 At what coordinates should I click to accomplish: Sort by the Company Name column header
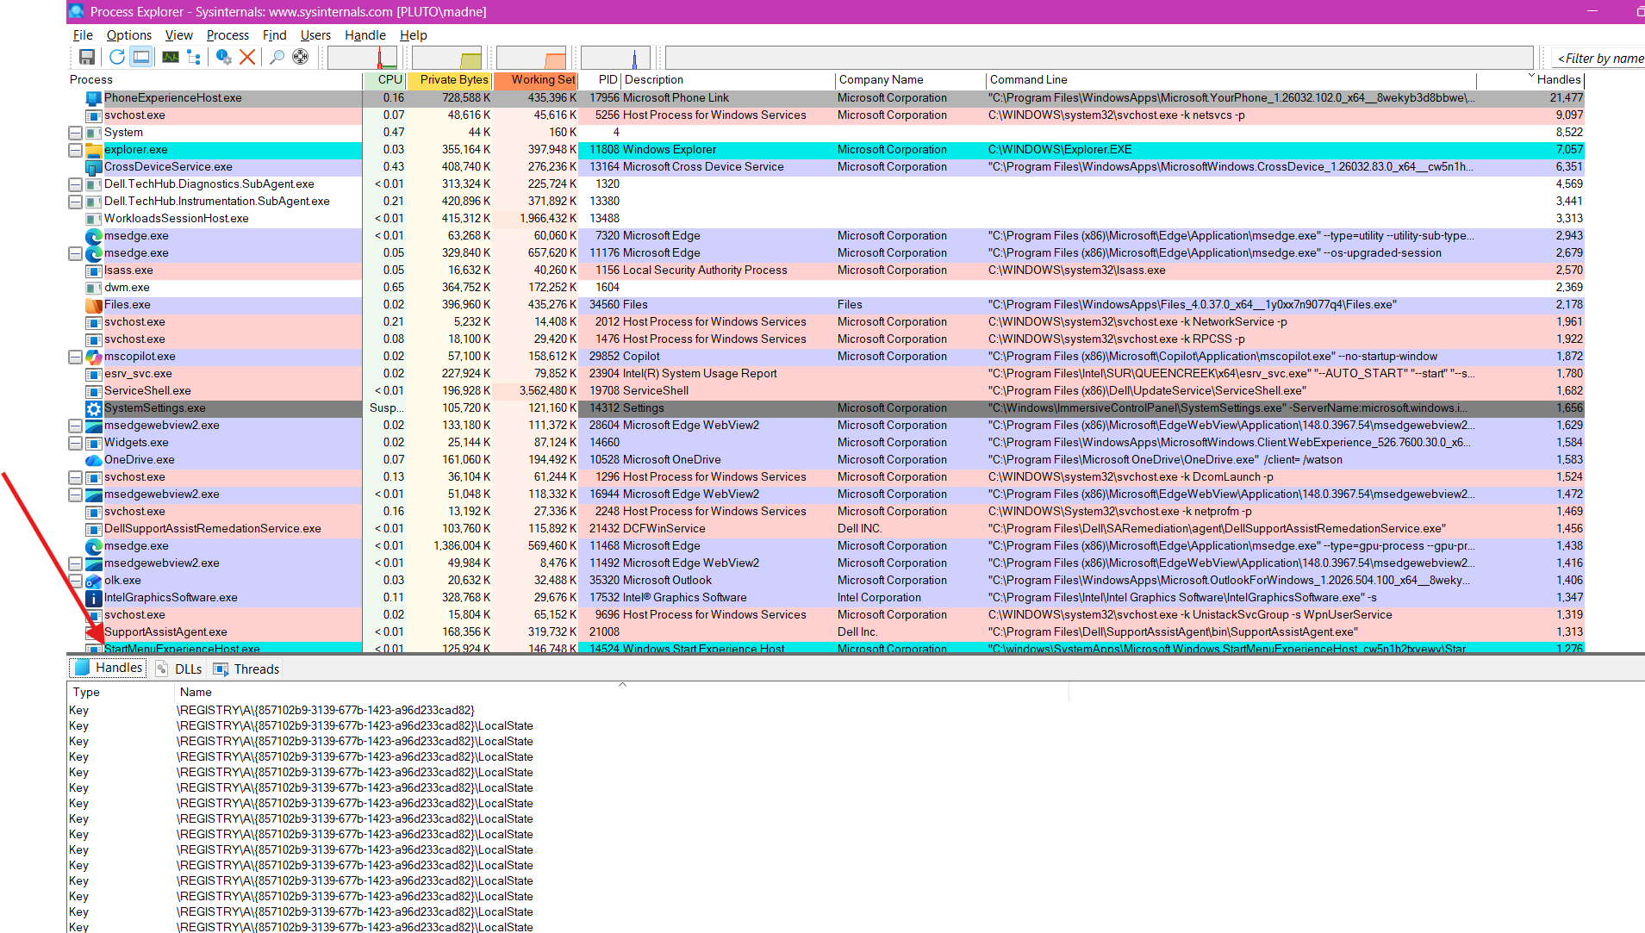click(x=911, y=80)
